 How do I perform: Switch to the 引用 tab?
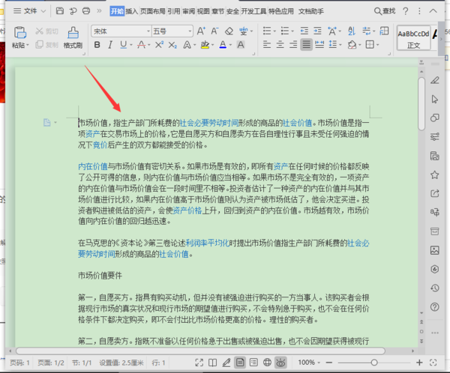pos(174,11)
